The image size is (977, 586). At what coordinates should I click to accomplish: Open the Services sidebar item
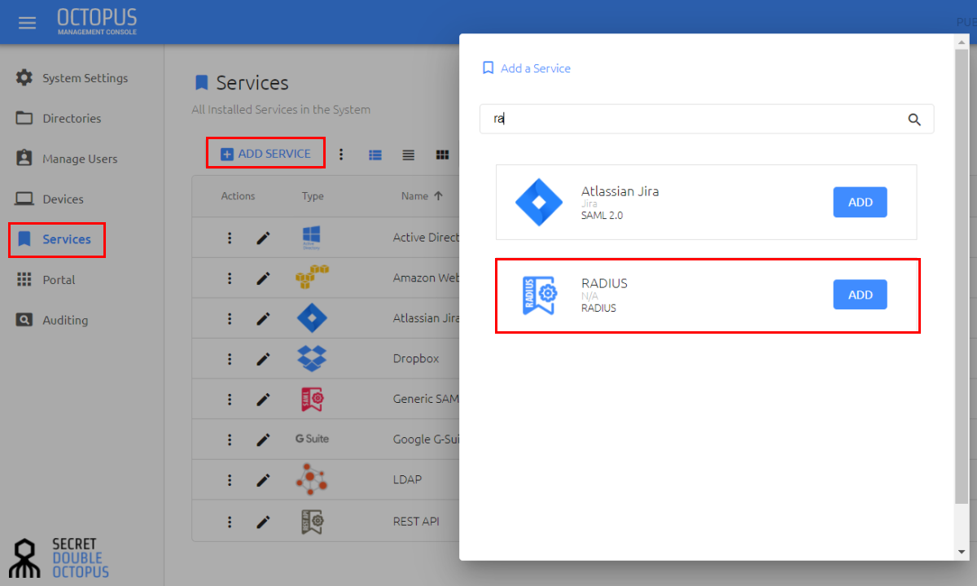tap(57, 239)
